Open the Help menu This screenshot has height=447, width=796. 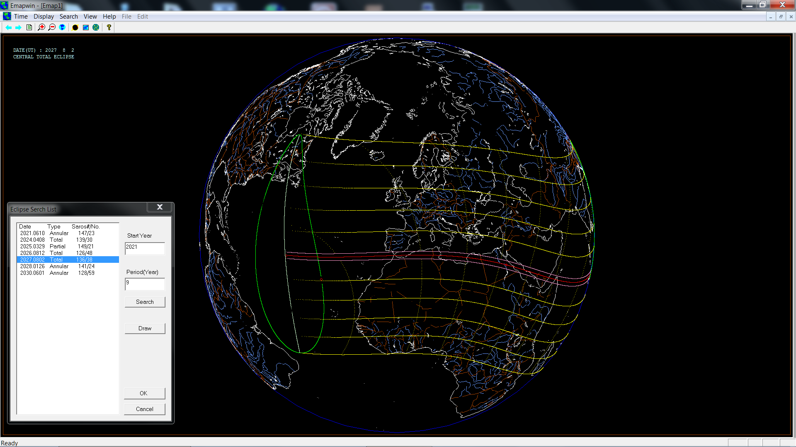point(109,17)
